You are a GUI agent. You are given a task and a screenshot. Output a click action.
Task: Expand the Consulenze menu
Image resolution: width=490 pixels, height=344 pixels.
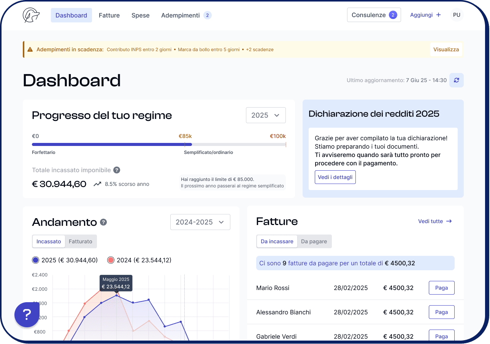tap(374, 15)
